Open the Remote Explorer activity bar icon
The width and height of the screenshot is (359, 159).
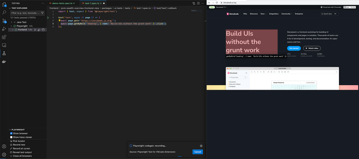[4, 45]
